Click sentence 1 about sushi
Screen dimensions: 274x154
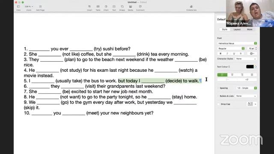(77, 49)
